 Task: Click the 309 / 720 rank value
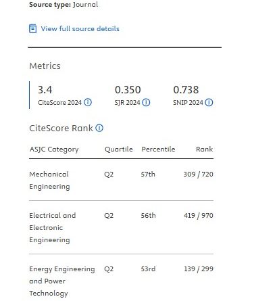coord(198,174)
